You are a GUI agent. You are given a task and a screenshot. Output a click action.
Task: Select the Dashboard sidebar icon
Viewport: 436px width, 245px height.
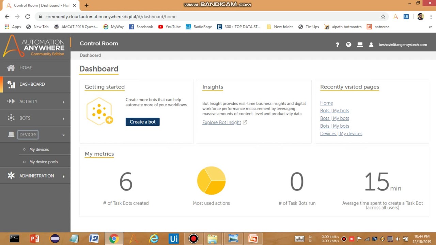[x=11, y=84]
